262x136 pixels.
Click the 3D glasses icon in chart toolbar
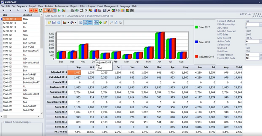(96, 22)
